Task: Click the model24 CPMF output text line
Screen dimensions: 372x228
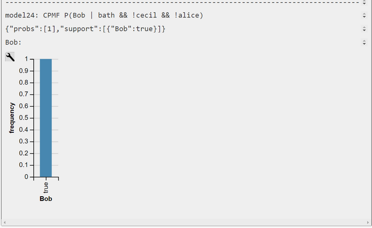Action: (104, 15)
